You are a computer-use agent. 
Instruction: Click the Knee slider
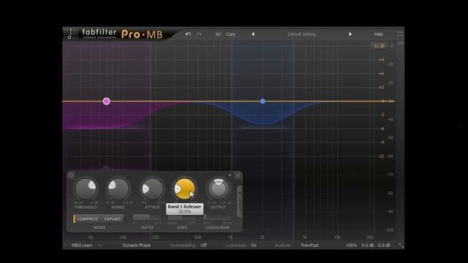point(182,218)
